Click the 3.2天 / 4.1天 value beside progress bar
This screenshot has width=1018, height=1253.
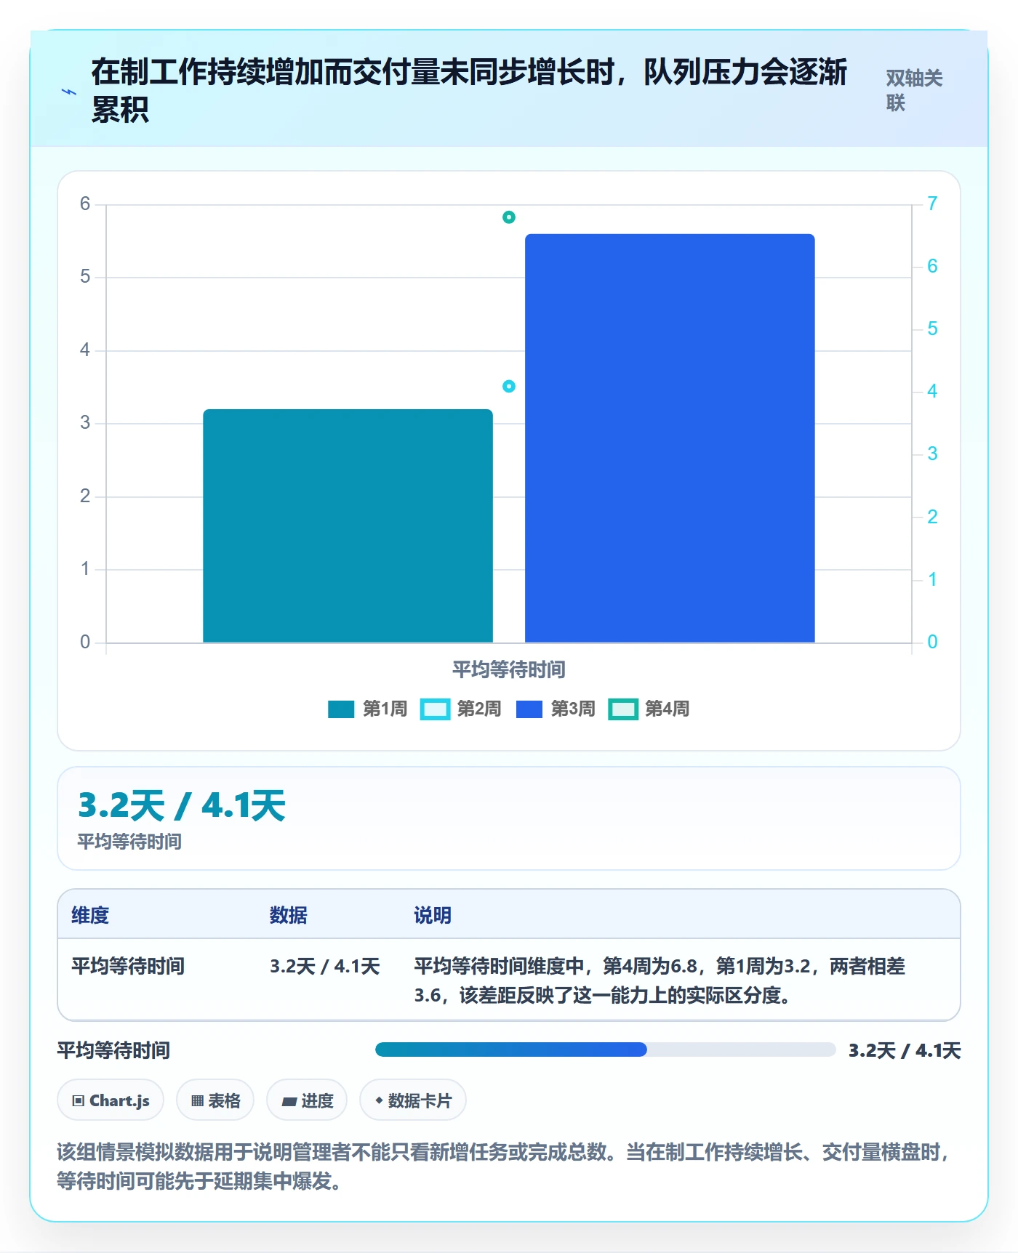905,1050
